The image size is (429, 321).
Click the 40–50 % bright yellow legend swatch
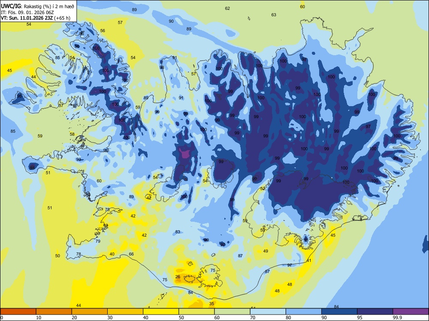[161, 312]
